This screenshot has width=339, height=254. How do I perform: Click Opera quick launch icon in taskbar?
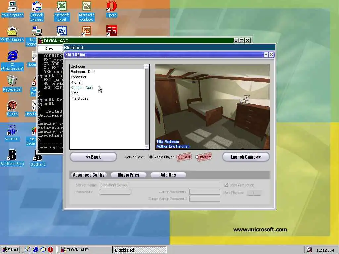coord(50,250)
